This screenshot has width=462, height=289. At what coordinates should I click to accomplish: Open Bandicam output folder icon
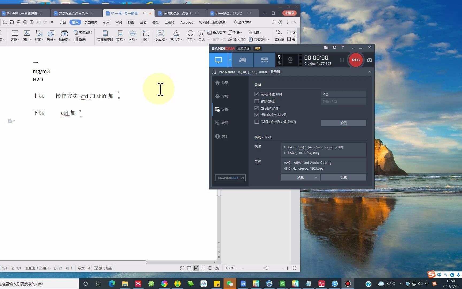click(326, 47)
